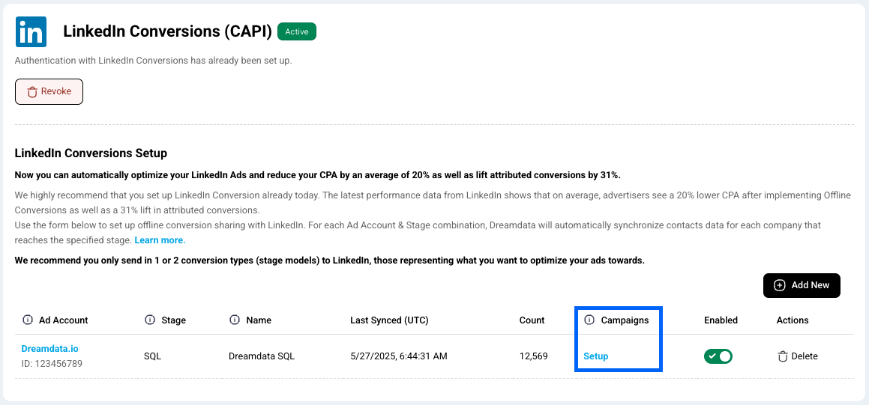Click the Revoke button
Screen dimensions: 869x405
pyautogui.click(x=49, y=91)
